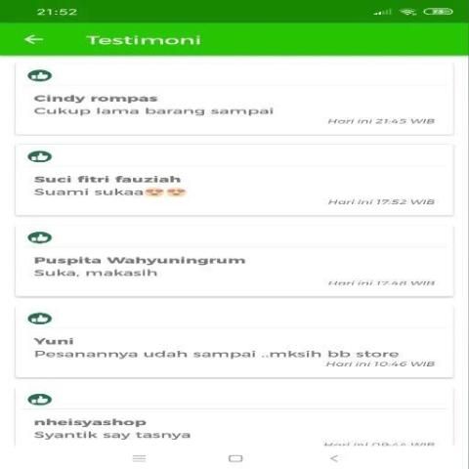Open Cindy rompas reviewer name
This screenshot has width=469, height=469.
(x=96, y=99)
